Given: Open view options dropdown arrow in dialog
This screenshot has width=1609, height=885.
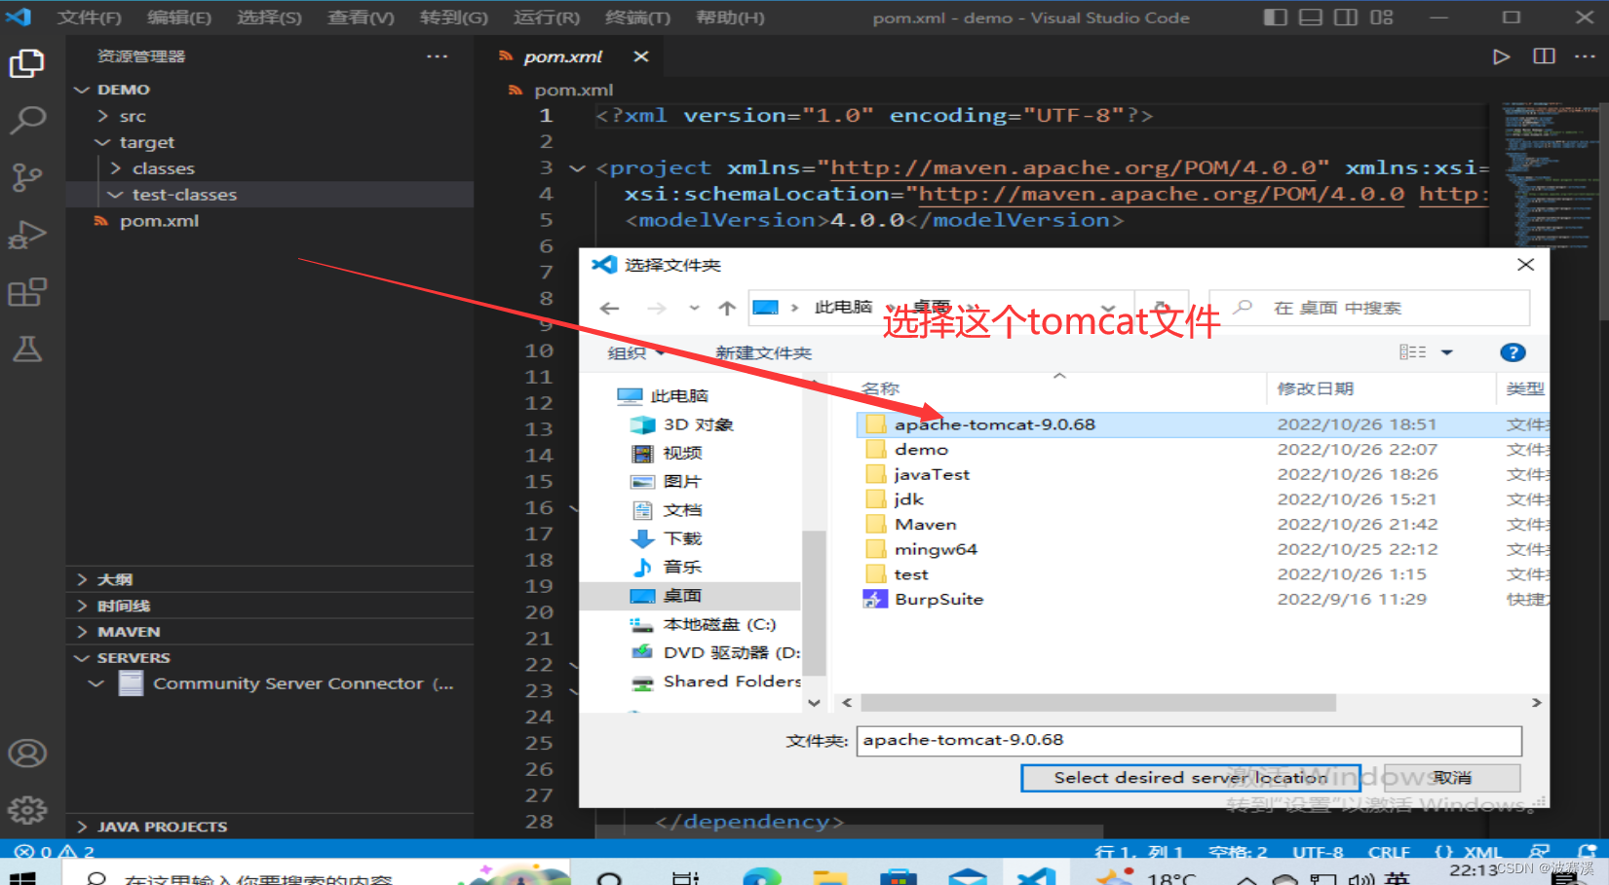Looking at the screenshot, I should coord(1447,352).
